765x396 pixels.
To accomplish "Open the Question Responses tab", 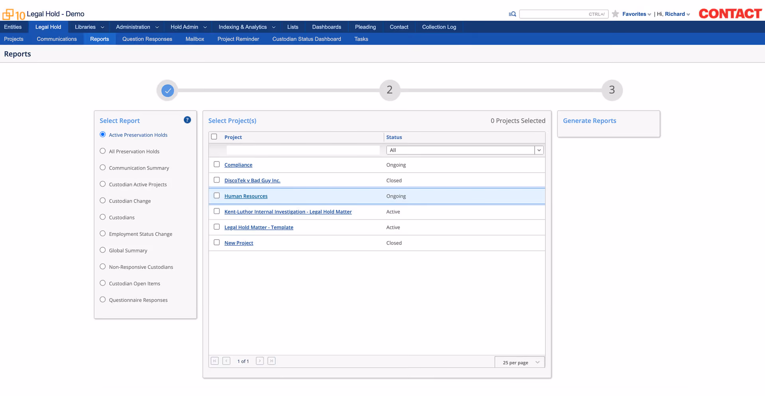I will point(147,39).
